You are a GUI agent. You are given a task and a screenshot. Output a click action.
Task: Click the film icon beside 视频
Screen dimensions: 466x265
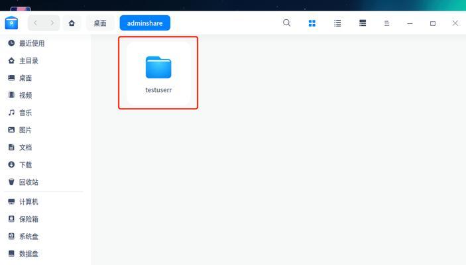(x=11, y=95)
